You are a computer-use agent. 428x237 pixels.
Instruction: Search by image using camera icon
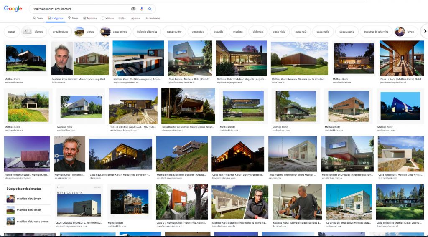click(x=133, y=9)
